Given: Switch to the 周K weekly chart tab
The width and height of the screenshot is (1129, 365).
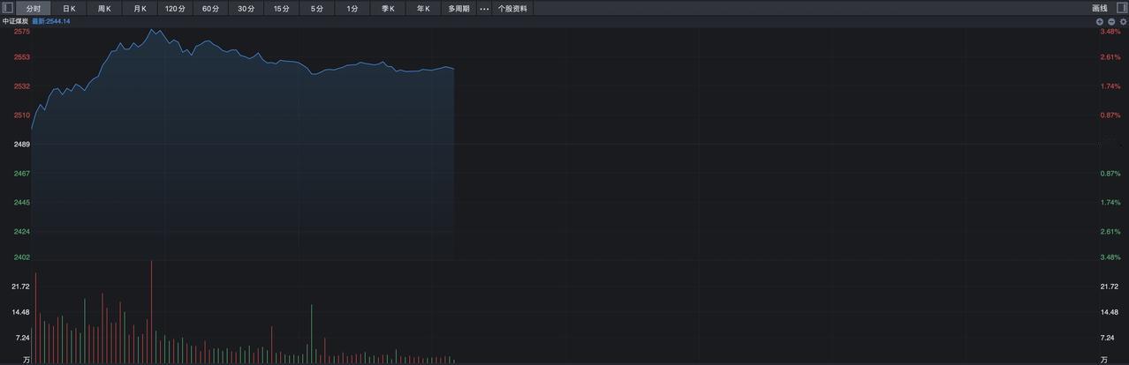Looking at the screenshot, I should (x=104, y=9).
